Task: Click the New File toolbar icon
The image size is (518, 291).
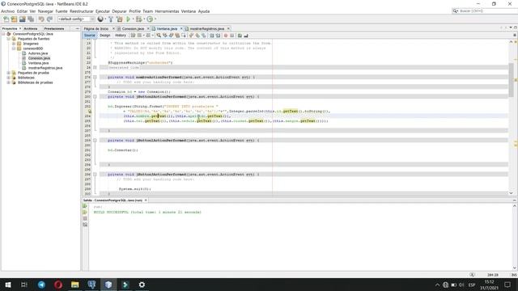Action: click(6, 19)
